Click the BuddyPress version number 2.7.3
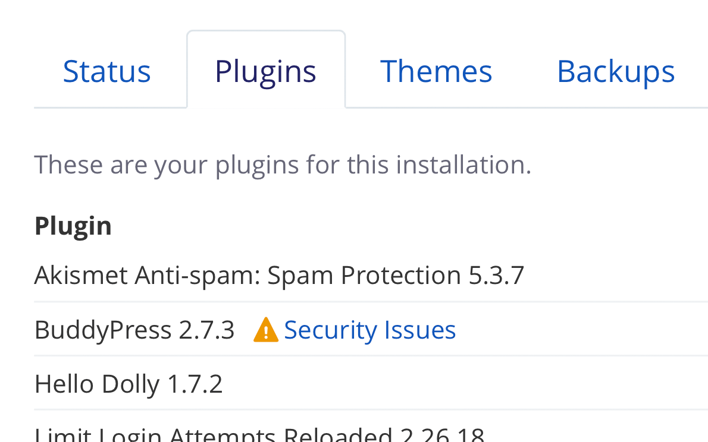Screen dimensions: 708x442 point(207,330)
